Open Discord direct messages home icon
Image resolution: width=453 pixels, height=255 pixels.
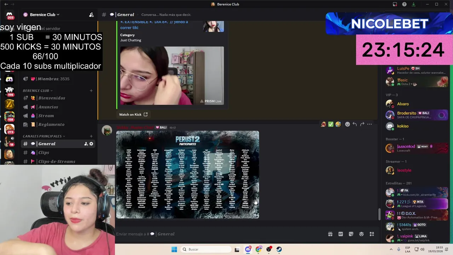[x=10, y=15]
